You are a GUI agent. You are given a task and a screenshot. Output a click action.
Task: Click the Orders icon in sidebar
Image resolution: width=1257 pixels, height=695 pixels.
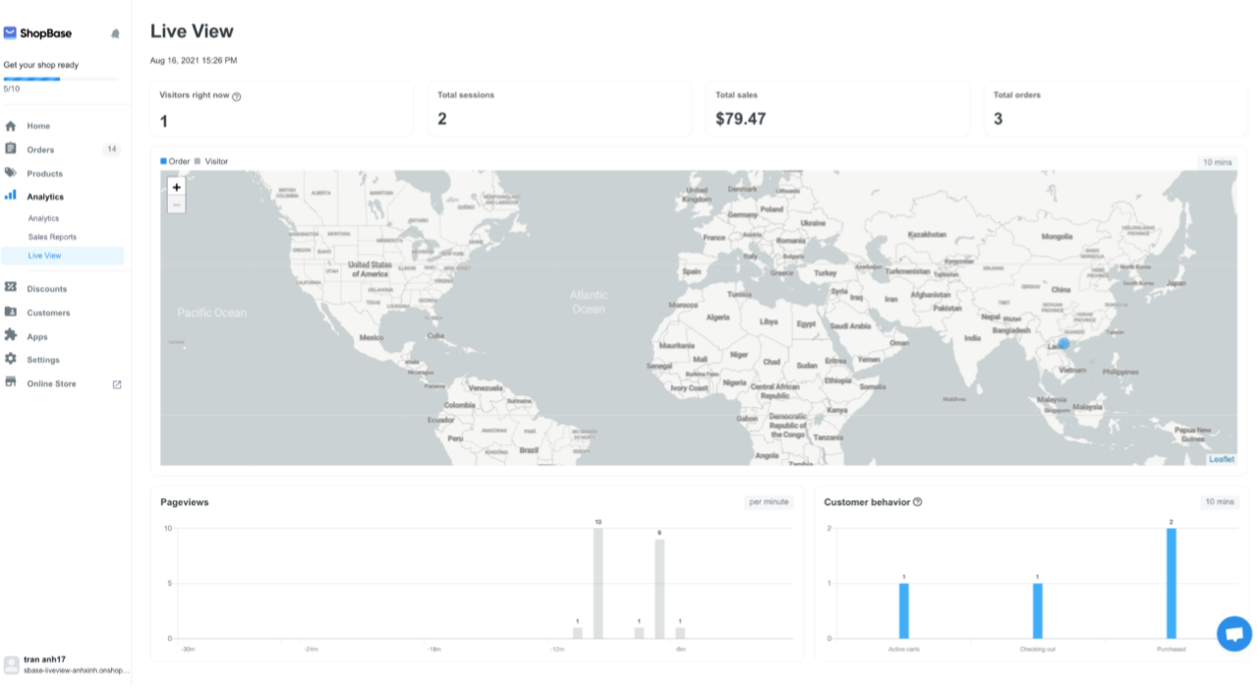coord(11,149)
